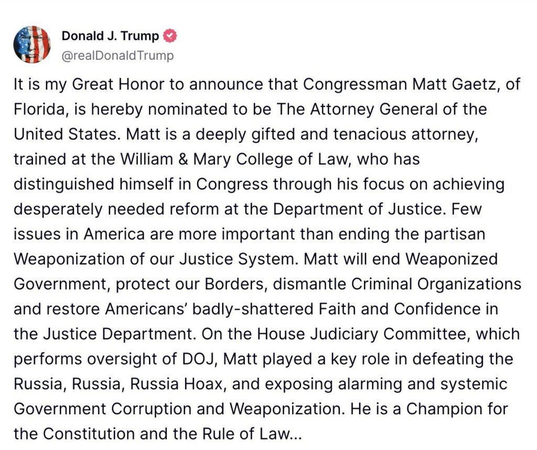Click the phrase Great Honor
537x450 pixels.
click(x=118, y=84)
